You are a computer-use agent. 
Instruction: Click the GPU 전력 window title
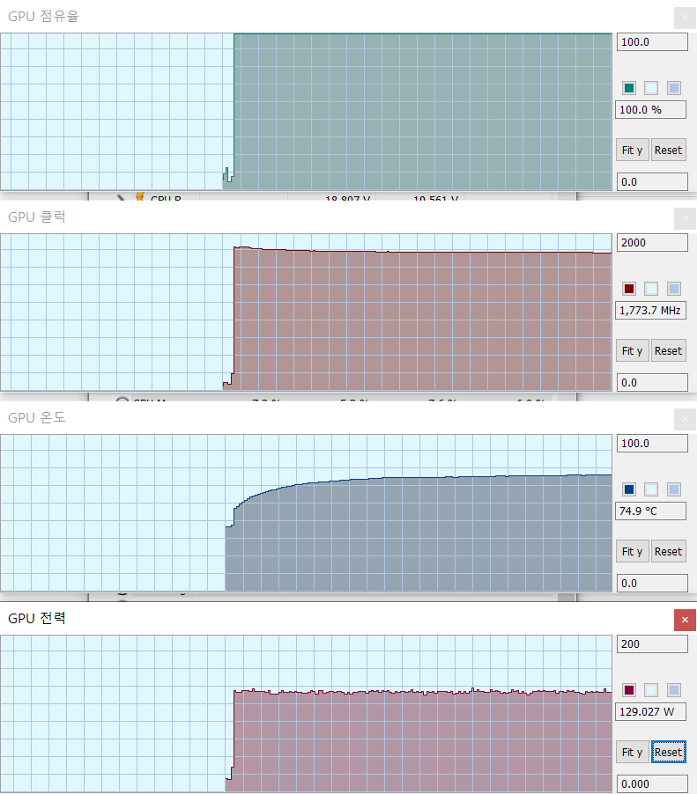click(36, 618)
